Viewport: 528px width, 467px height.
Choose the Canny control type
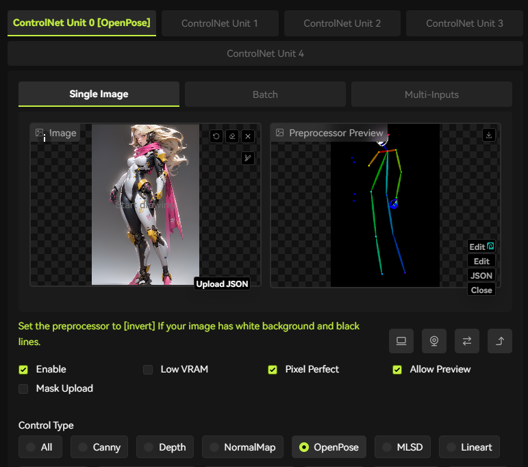pos(99,446)
